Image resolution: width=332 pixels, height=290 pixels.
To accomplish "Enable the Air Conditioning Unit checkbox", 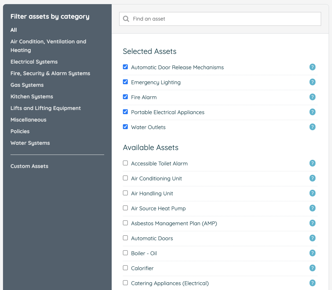I will click(125, 178).
